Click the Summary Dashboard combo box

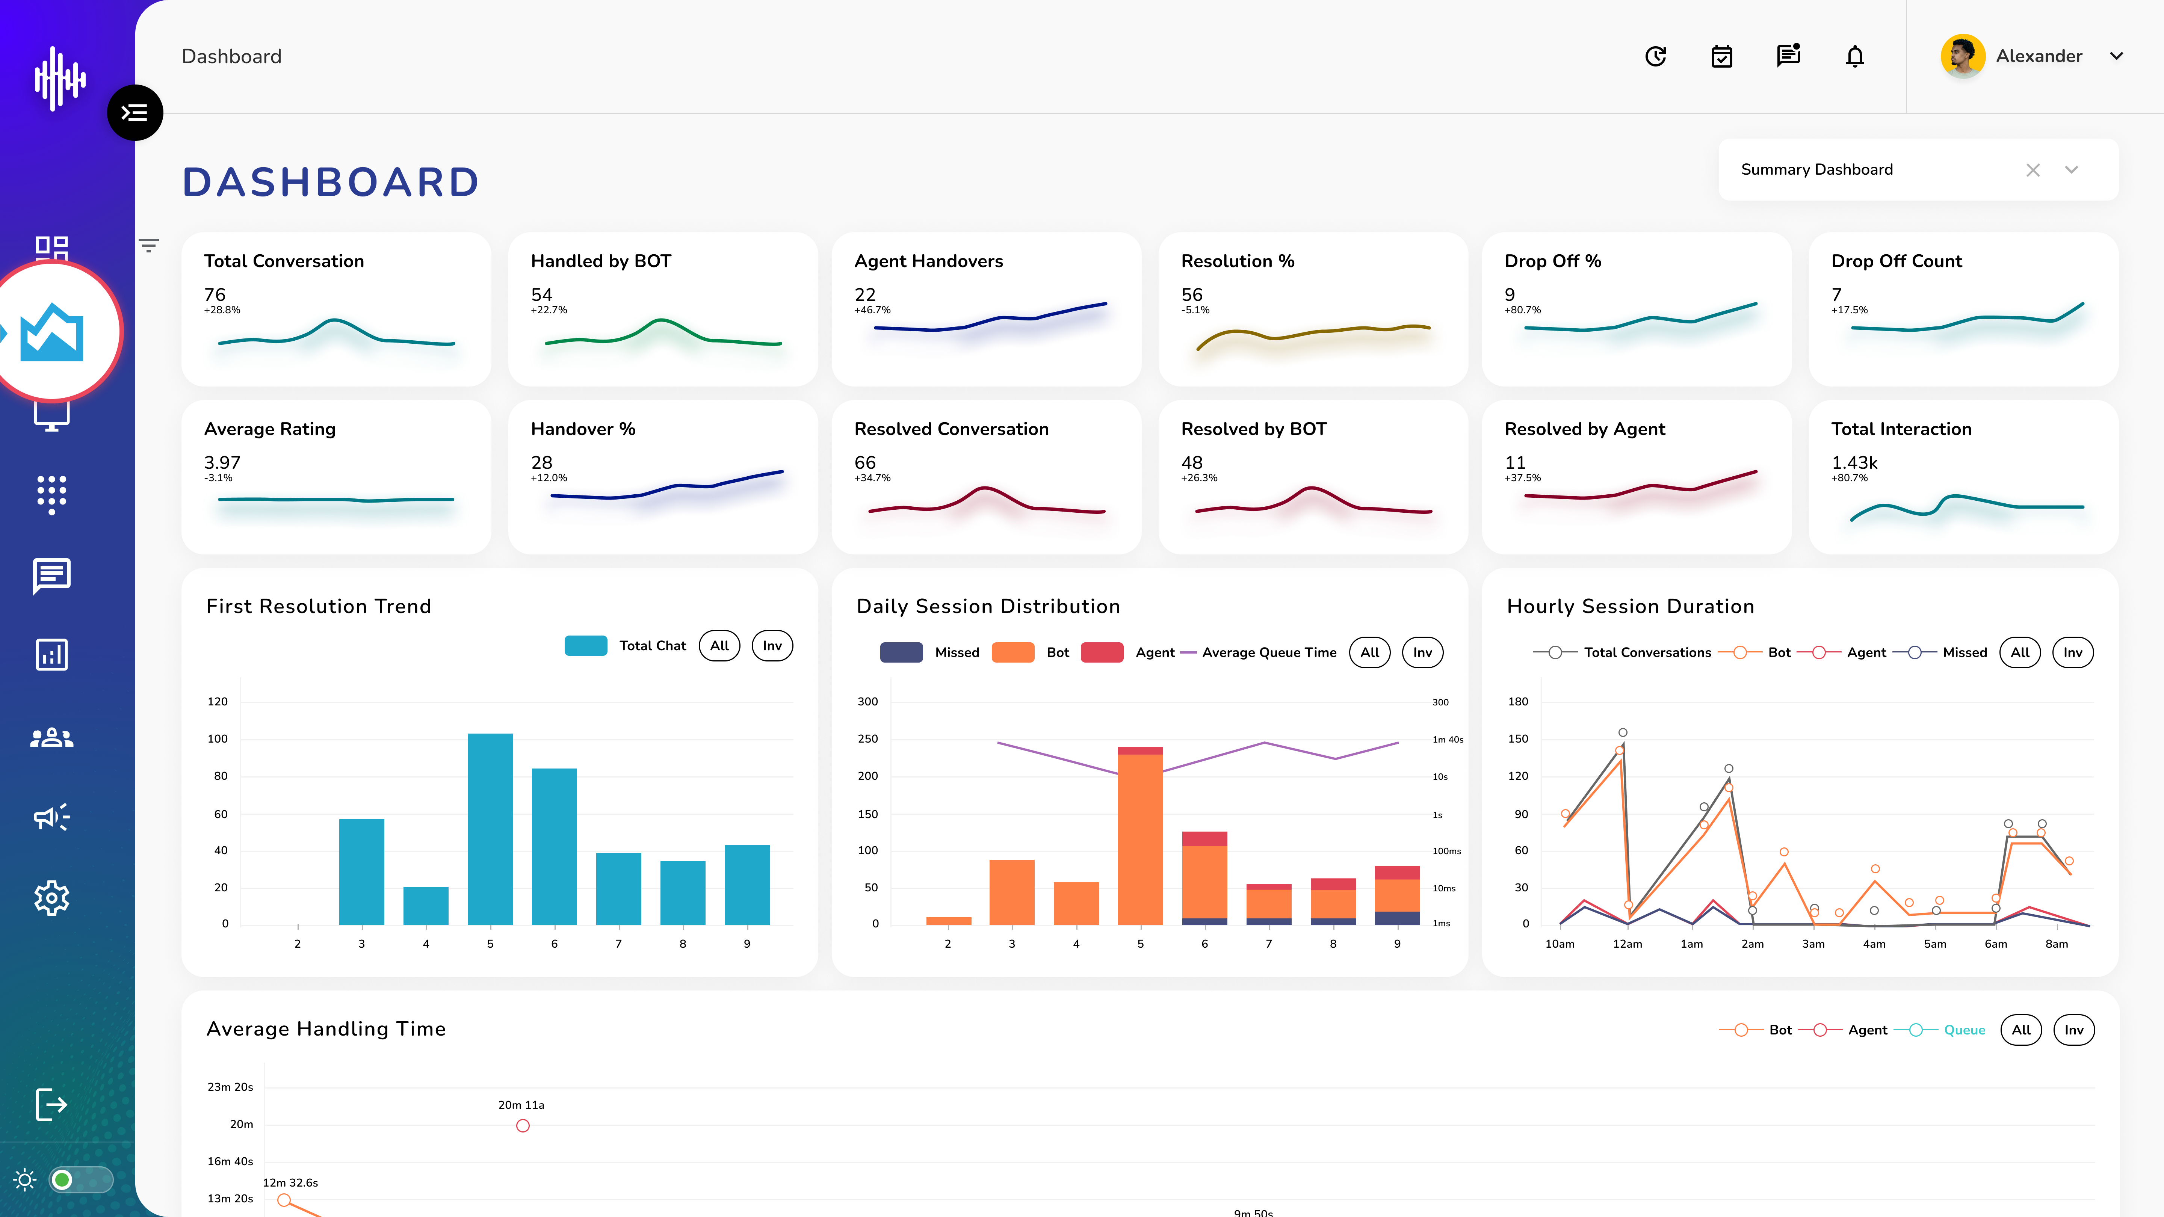[x=1918, y=170]
